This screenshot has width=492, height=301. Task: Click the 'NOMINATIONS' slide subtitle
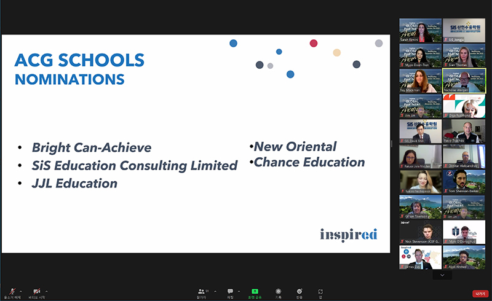coord(69,79)
